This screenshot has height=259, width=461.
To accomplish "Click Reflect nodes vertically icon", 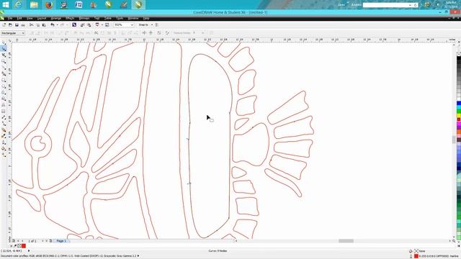I will pos(151,33).
